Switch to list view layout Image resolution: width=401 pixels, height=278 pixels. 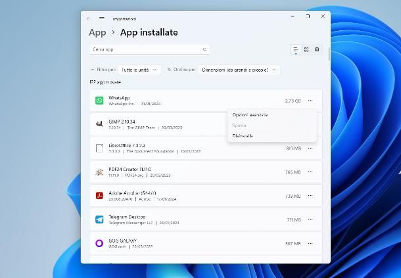296,49
